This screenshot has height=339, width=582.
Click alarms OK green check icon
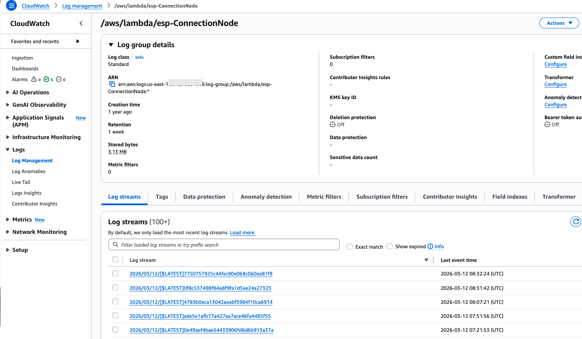click(x=46, y=79)
